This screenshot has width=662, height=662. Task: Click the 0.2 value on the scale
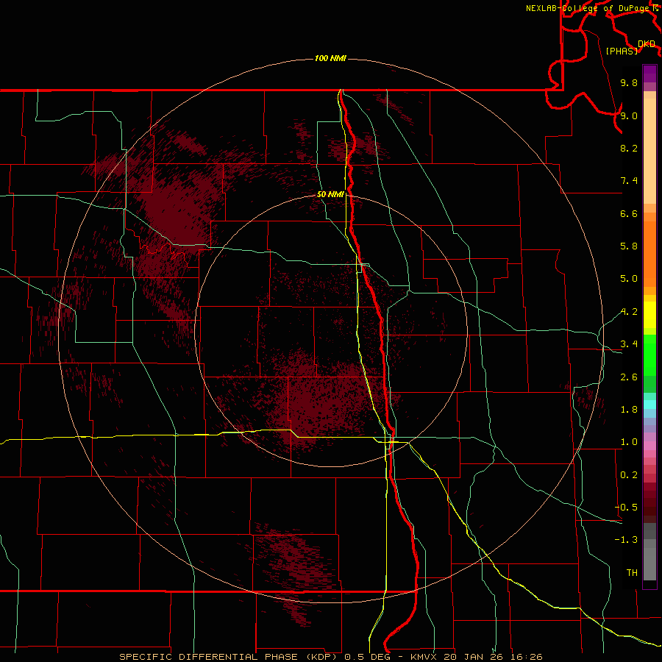629,475
